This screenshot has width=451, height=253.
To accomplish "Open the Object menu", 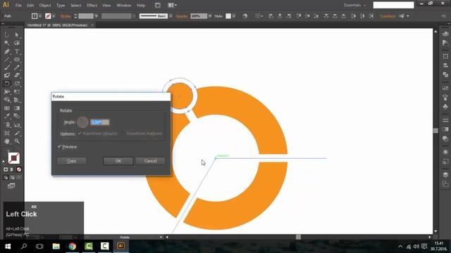I will 45,6.
